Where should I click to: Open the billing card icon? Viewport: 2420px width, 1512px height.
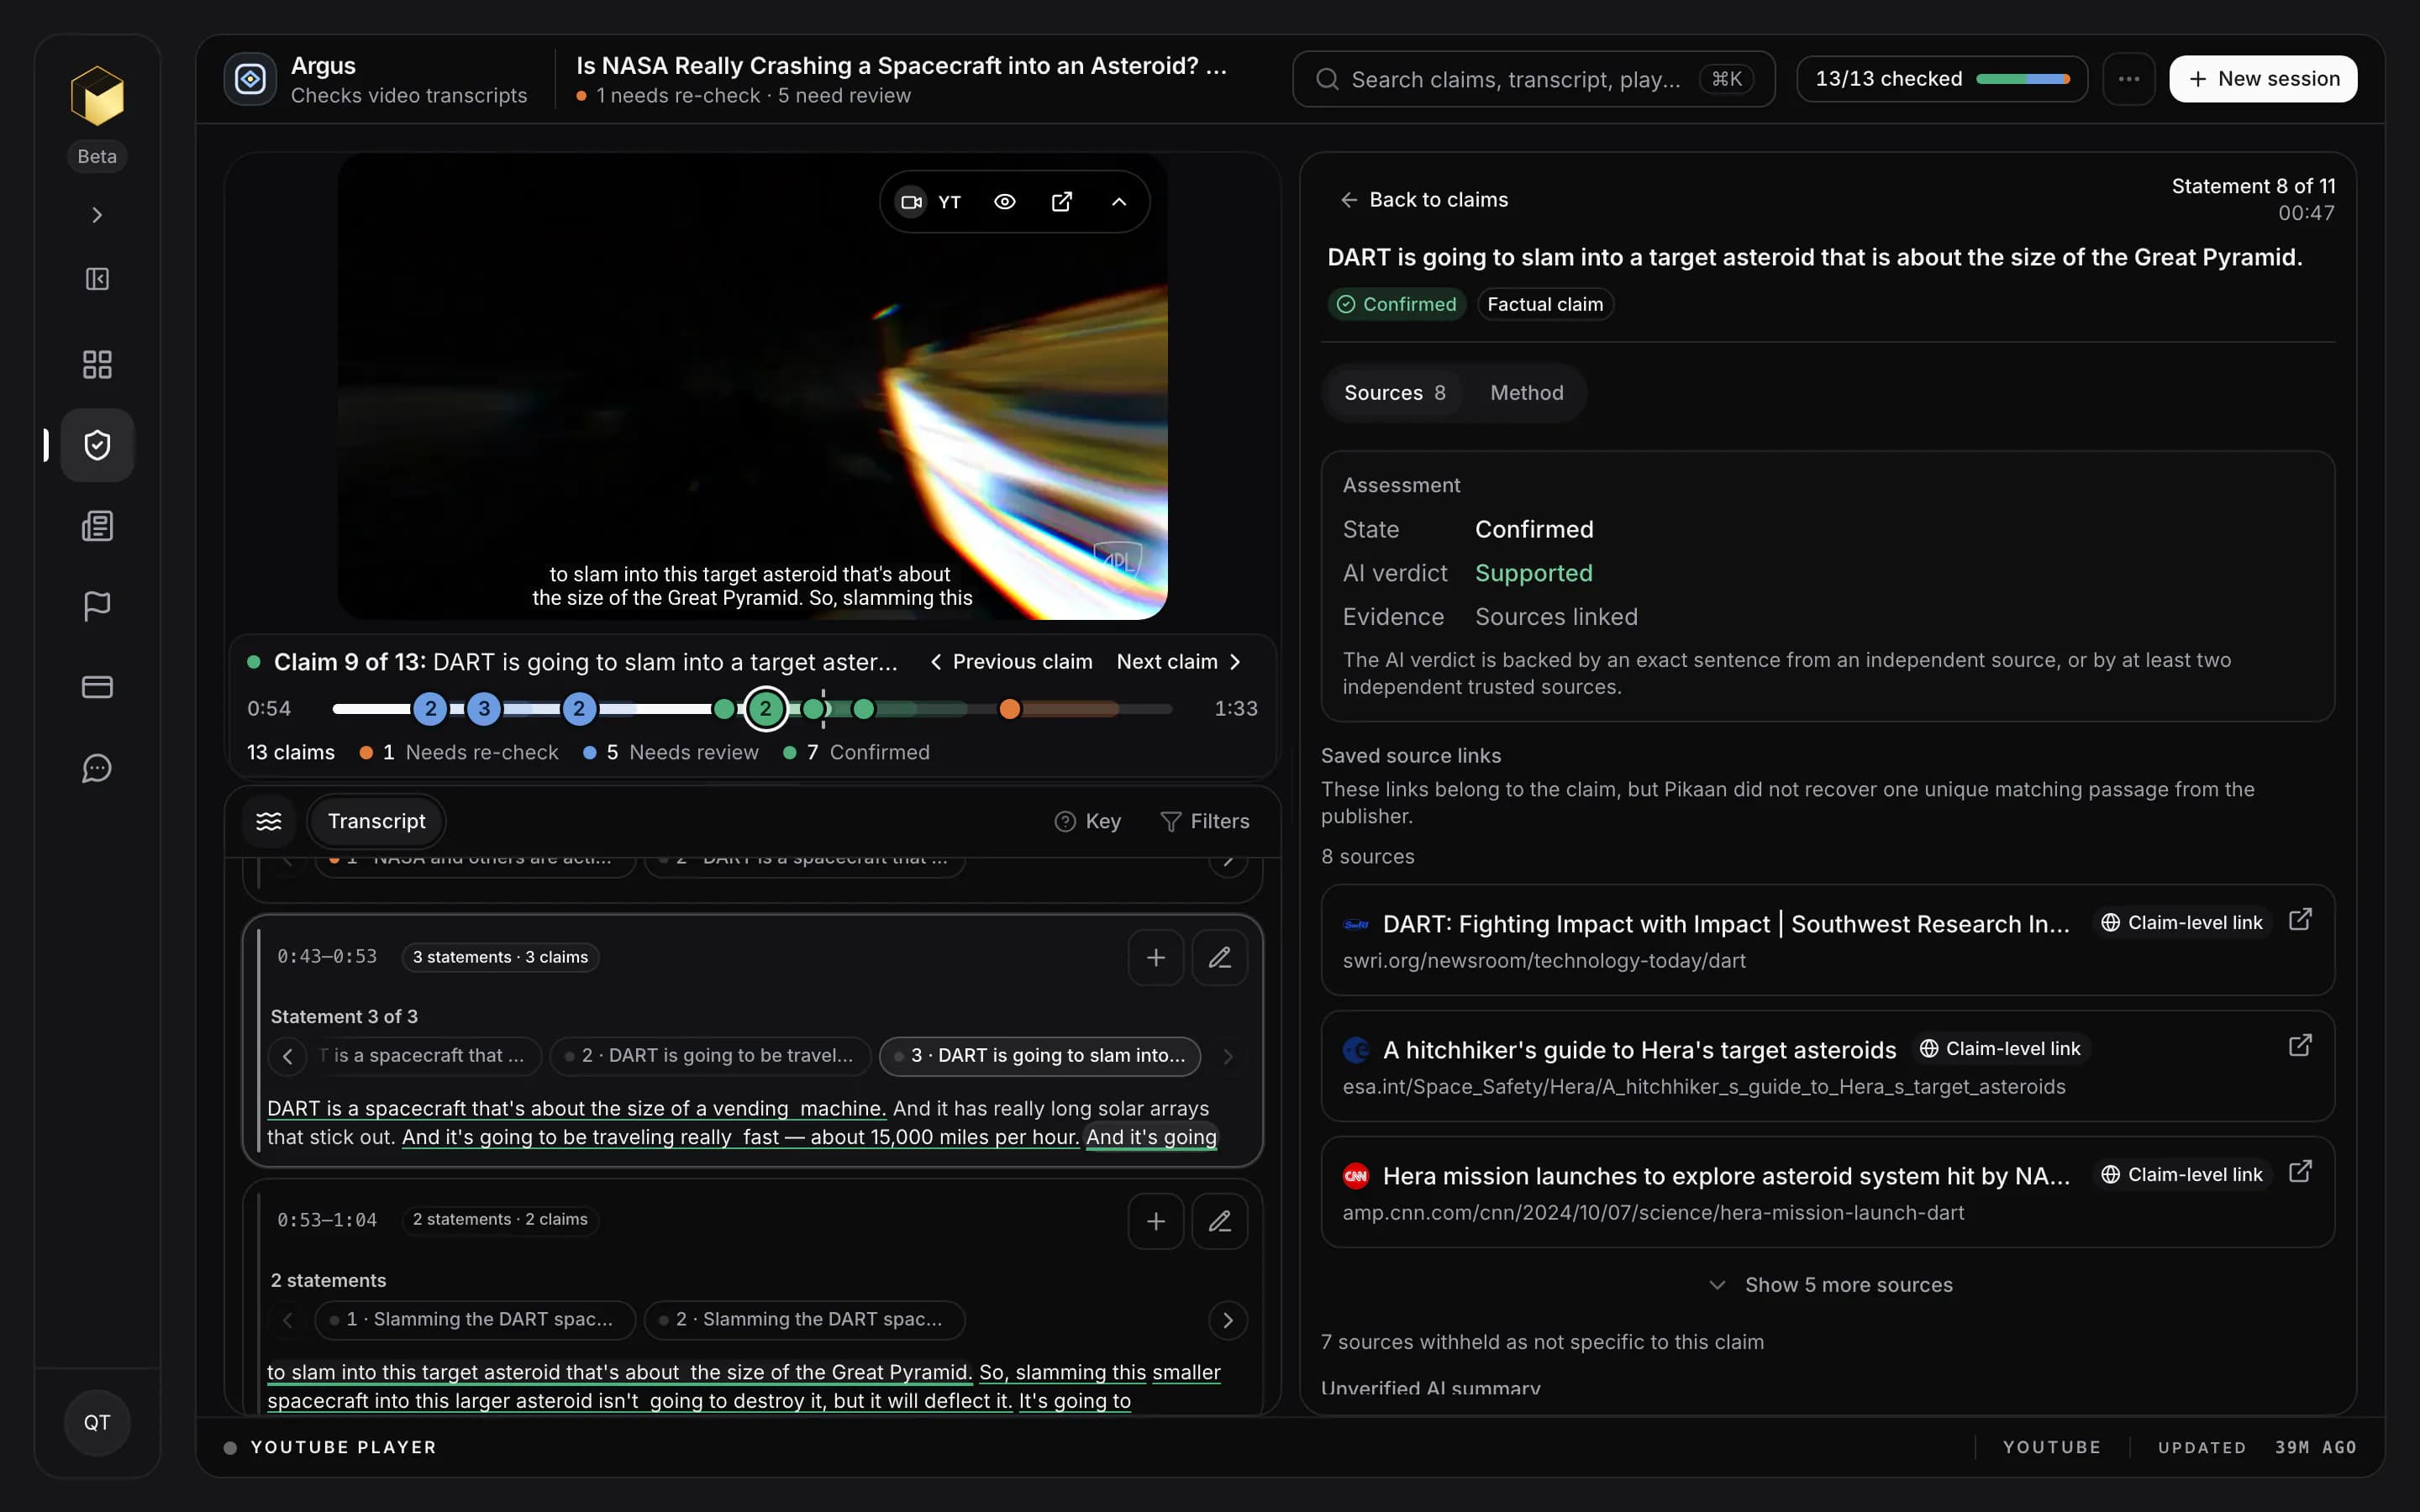97,687
